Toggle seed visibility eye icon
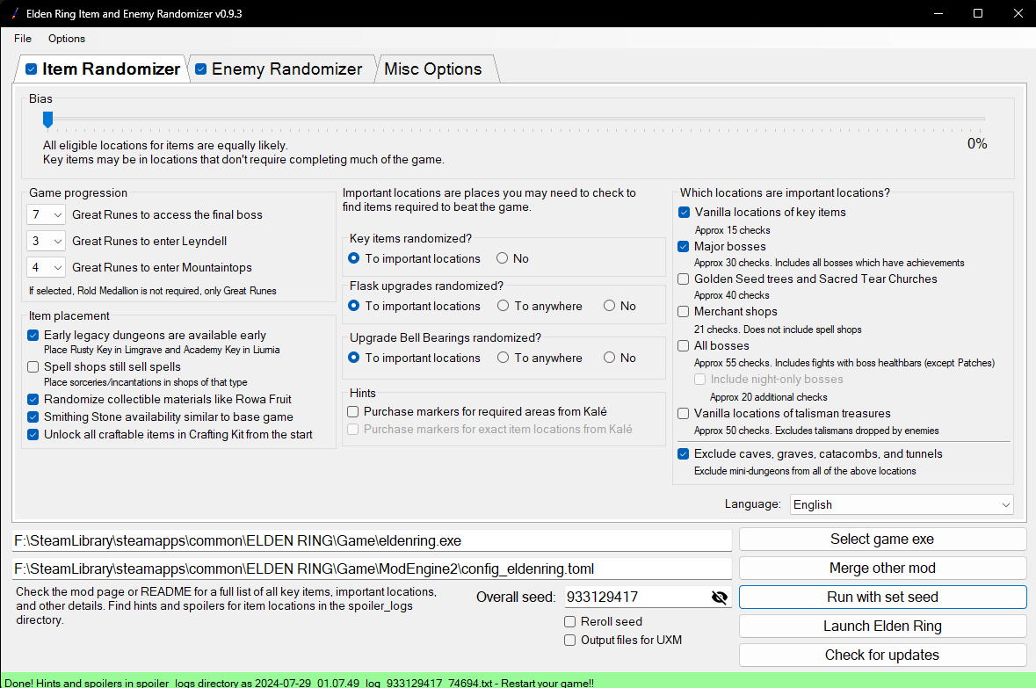The height and width of the screenshot is (688, 1036). [719, 597]
